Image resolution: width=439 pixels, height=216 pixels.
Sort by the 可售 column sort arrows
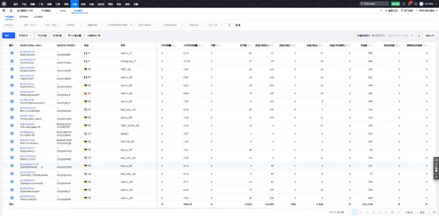[219, 45]
